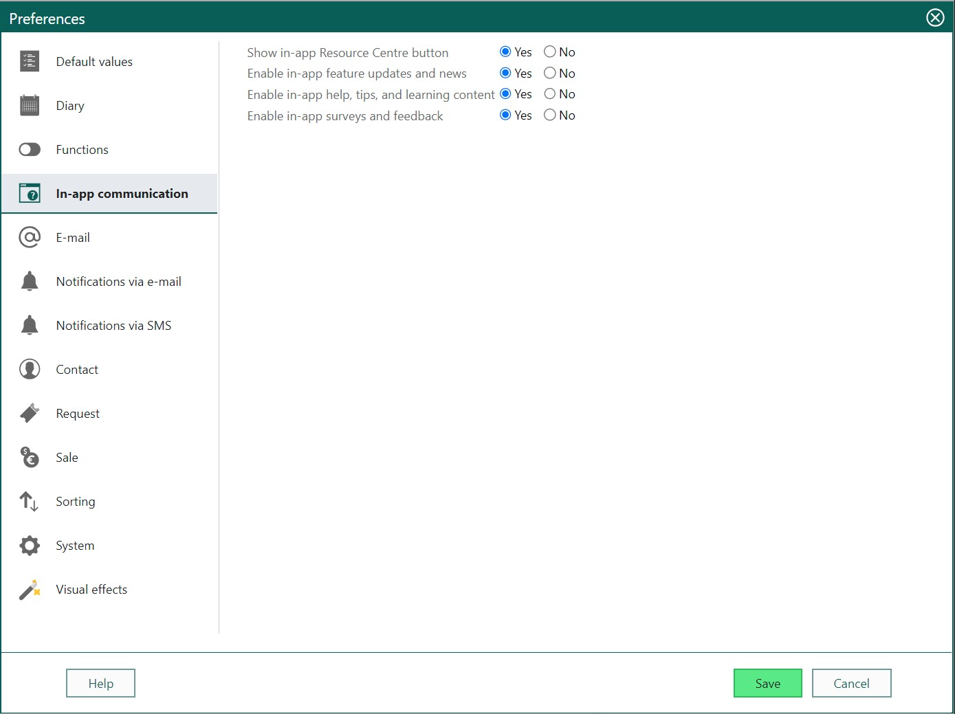
Task: Set help, tips, learning content to No
Action: coord(549,93)
